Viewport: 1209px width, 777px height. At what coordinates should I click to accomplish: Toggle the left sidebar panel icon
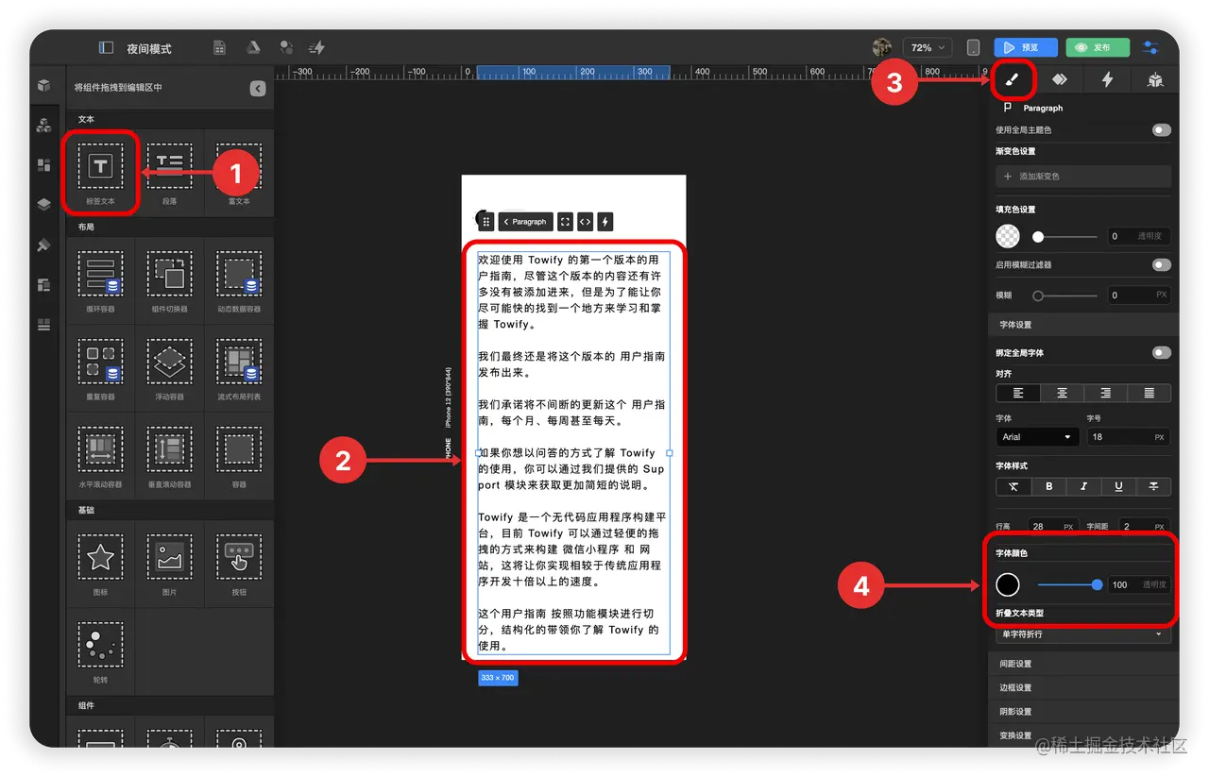click(x=106, y=47)
